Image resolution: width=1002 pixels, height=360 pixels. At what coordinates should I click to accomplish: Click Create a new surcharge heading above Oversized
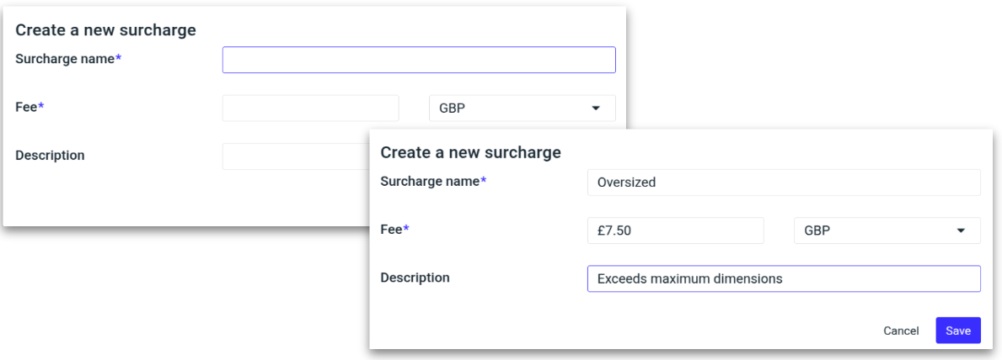(470, 153)
